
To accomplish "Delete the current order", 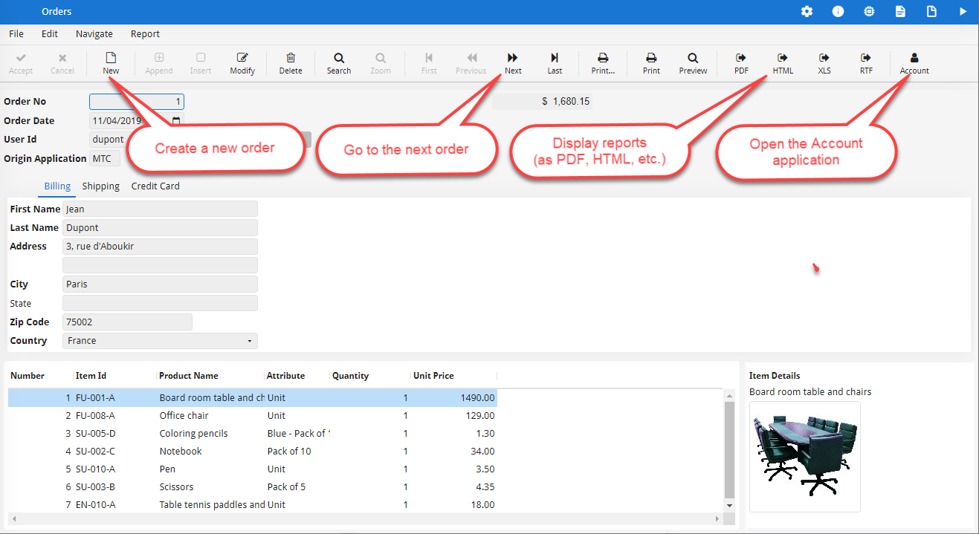I will click(x=290, y=63).
